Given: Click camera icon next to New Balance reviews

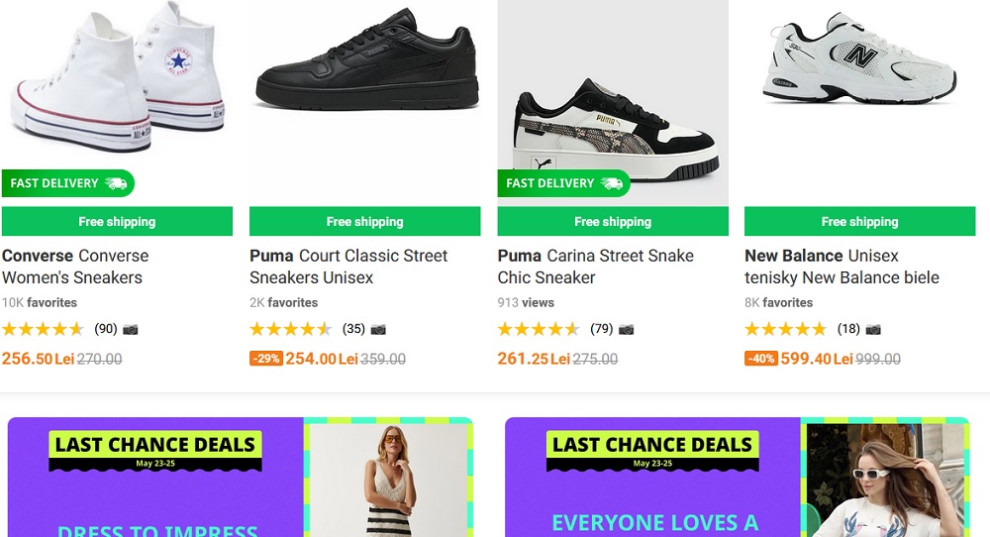Looking at the screenshot, I should [873, 329].
